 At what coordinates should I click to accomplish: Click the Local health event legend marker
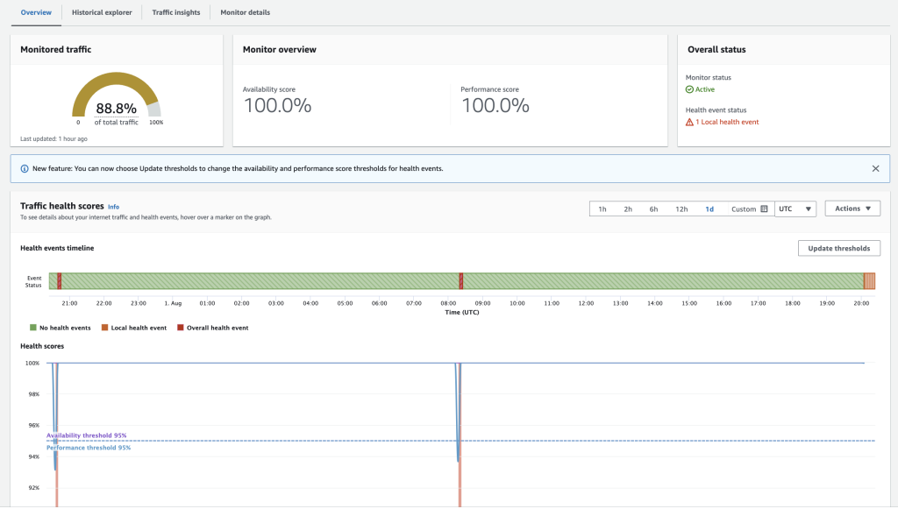[104, 327]
